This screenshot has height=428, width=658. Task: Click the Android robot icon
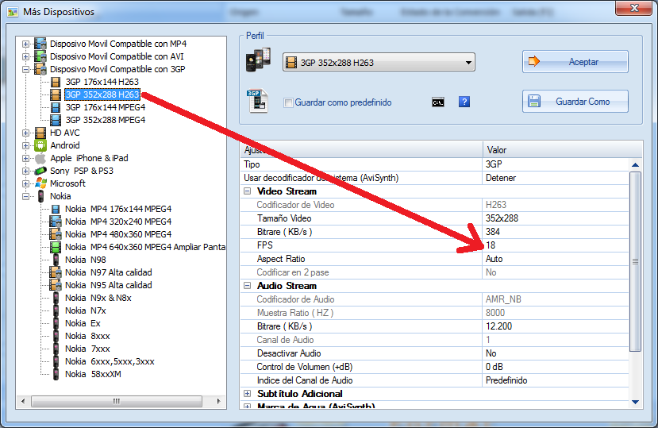[40, 145]
